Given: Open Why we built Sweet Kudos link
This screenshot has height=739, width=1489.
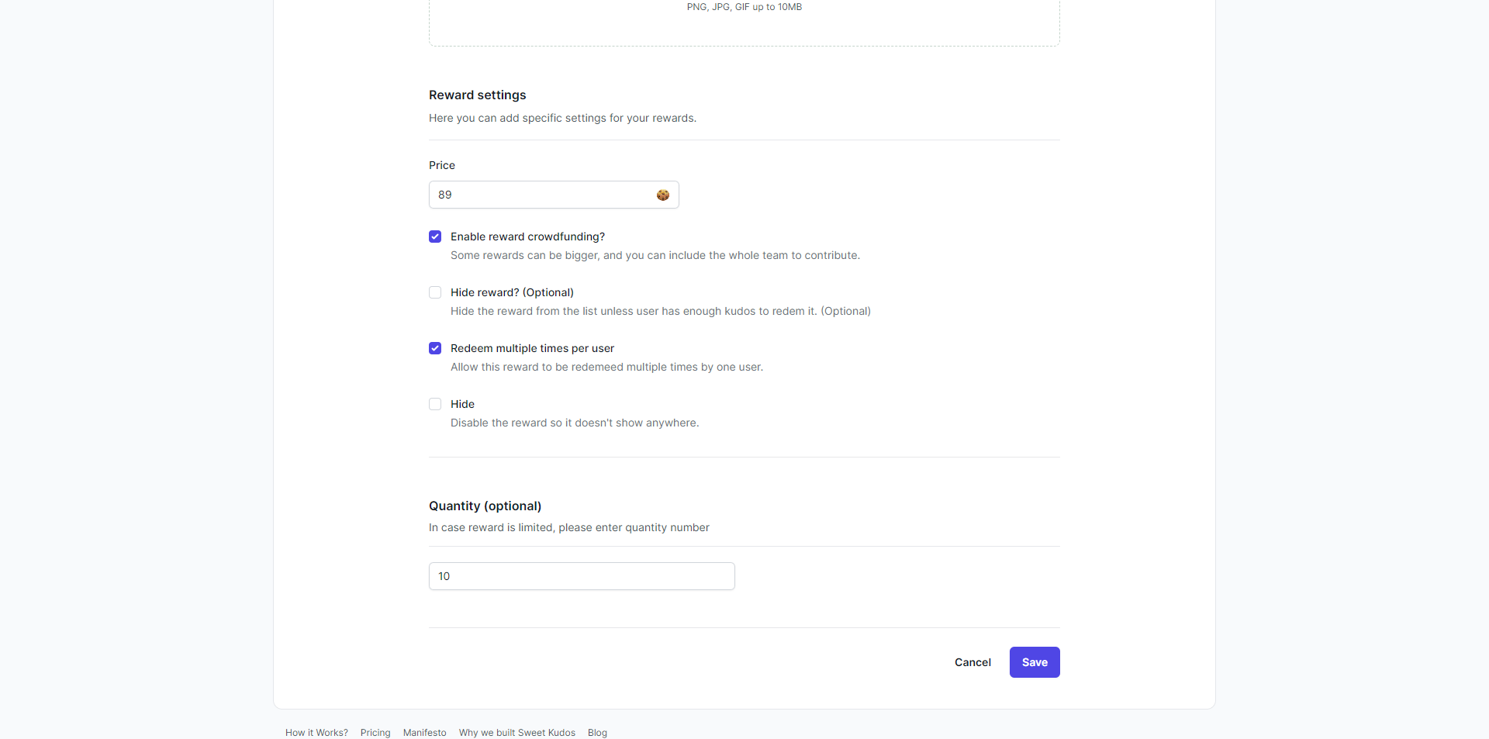Looking at the screenshot, I should tap(517, 733).
